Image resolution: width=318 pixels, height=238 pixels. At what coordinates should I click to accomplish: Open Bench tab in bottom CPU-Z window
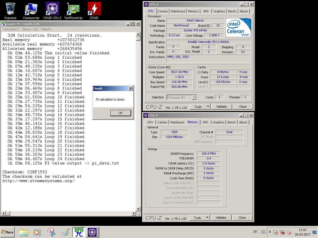coord(231,122)
